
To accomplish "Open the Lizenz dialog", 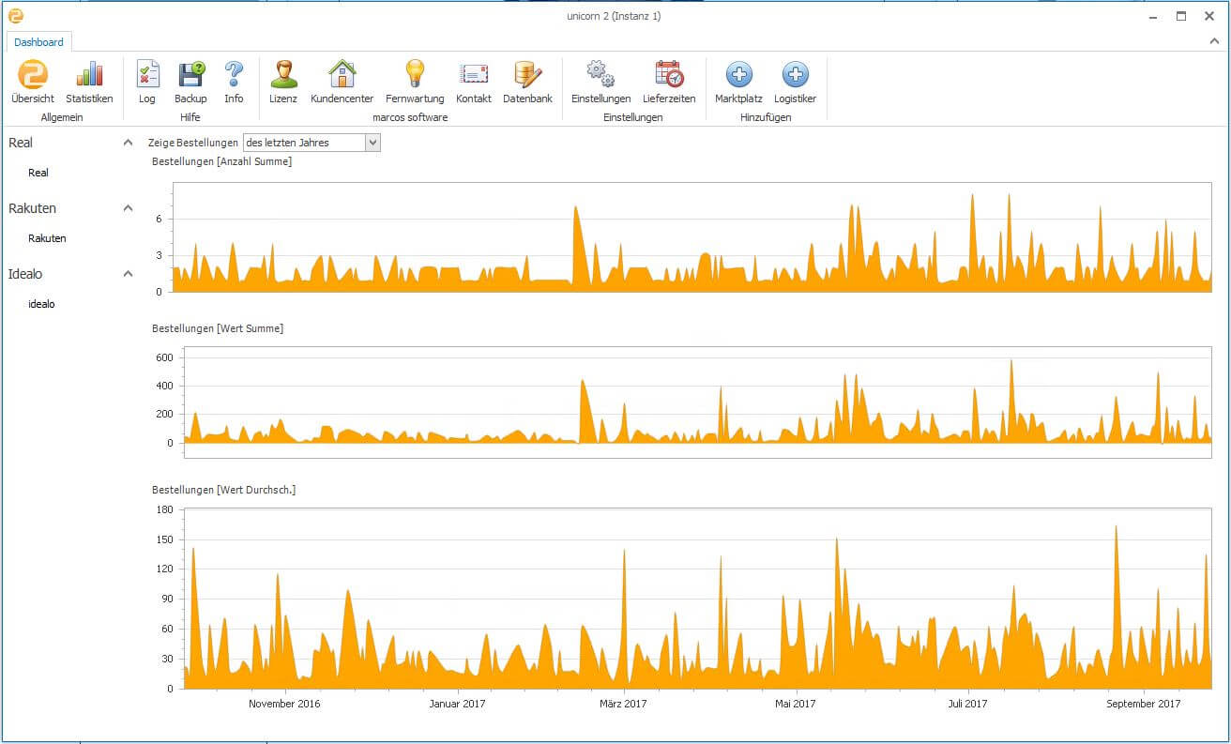I will coord(282,80).
